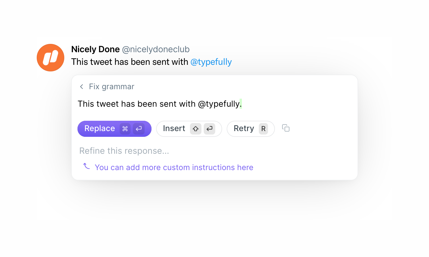This screenshot has width=429, height=257.
Task: Click the Command key symbol on Replace
Action: [125, 129]
